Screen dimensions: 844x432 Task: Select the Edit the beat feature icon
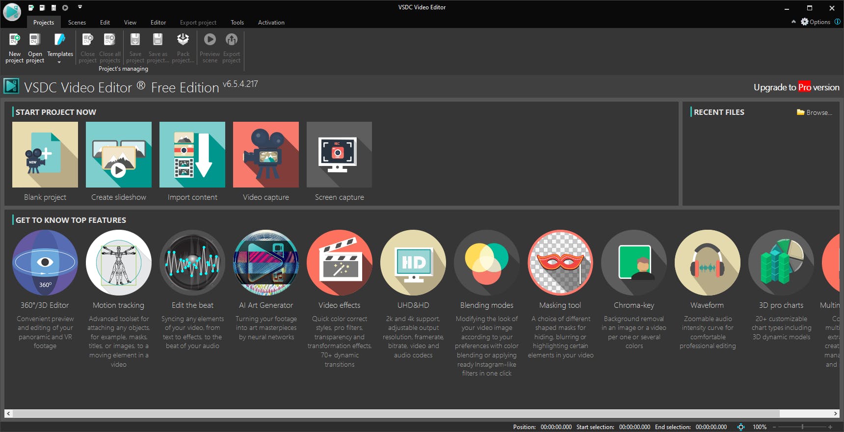point(192,263)
